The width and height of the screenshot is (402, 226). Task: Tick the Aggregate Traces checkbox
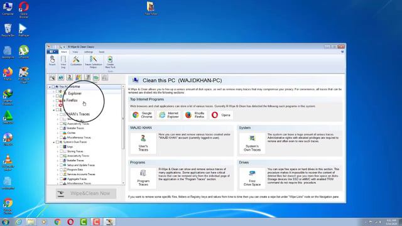pyautogui.click(x=62, y=179)
